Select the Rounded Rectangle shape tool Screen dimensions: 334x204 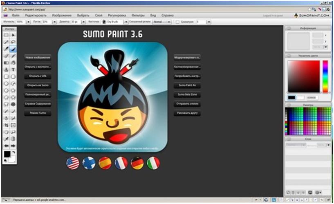tap(13, 77)
